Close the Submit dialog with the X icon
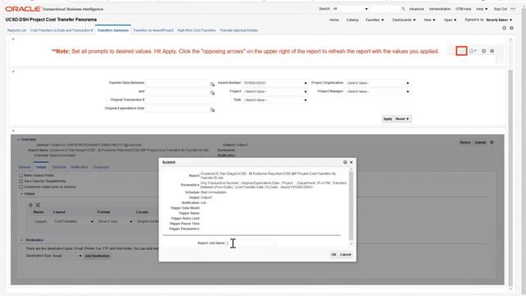526x296 pixels. click(351, 162)
